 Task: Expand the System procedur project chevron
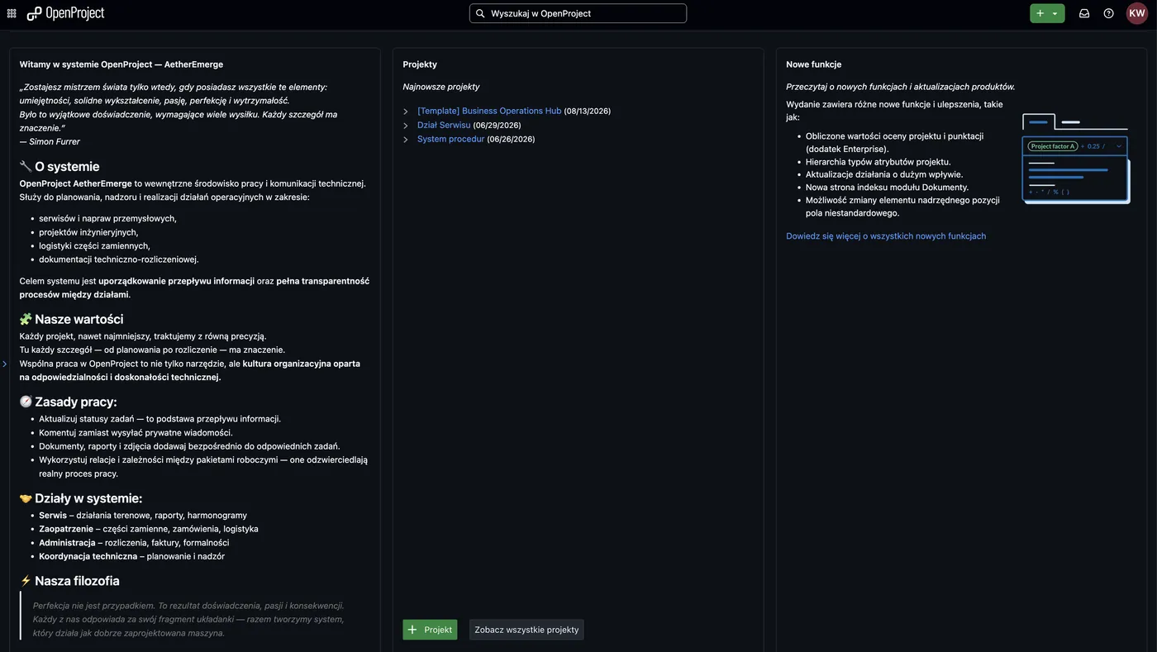point(406,140)
